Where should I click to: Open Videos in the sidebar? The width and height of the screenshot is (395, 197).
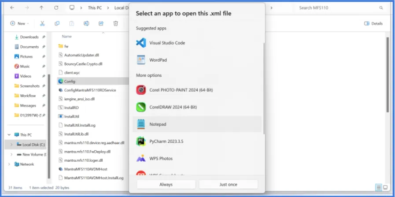26,76
